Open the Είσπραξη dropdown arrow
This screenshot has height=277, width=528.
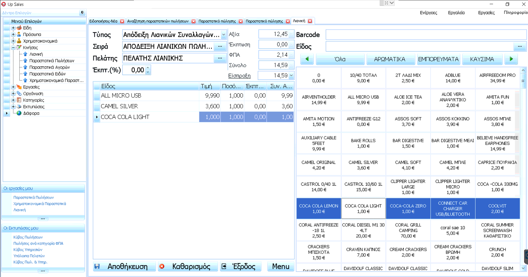291,76
